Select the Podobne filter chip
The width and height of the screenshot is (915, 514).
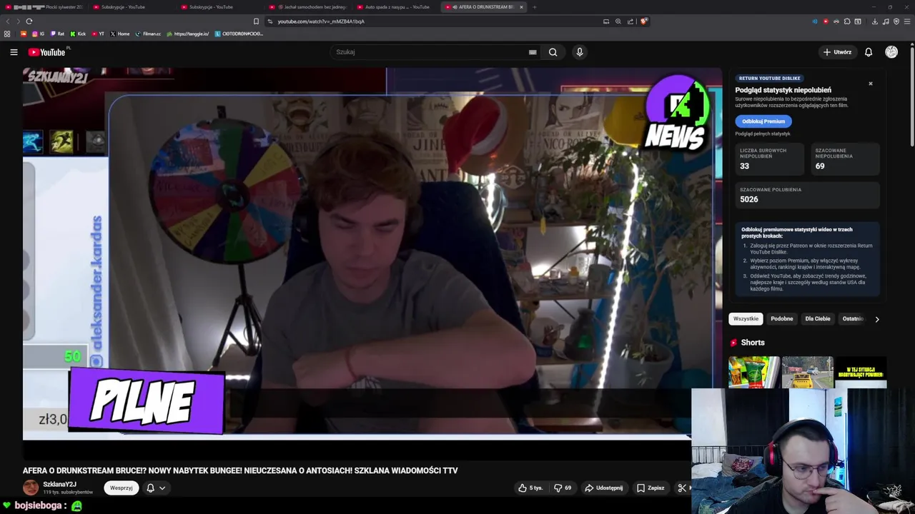[x=781, y=318]
